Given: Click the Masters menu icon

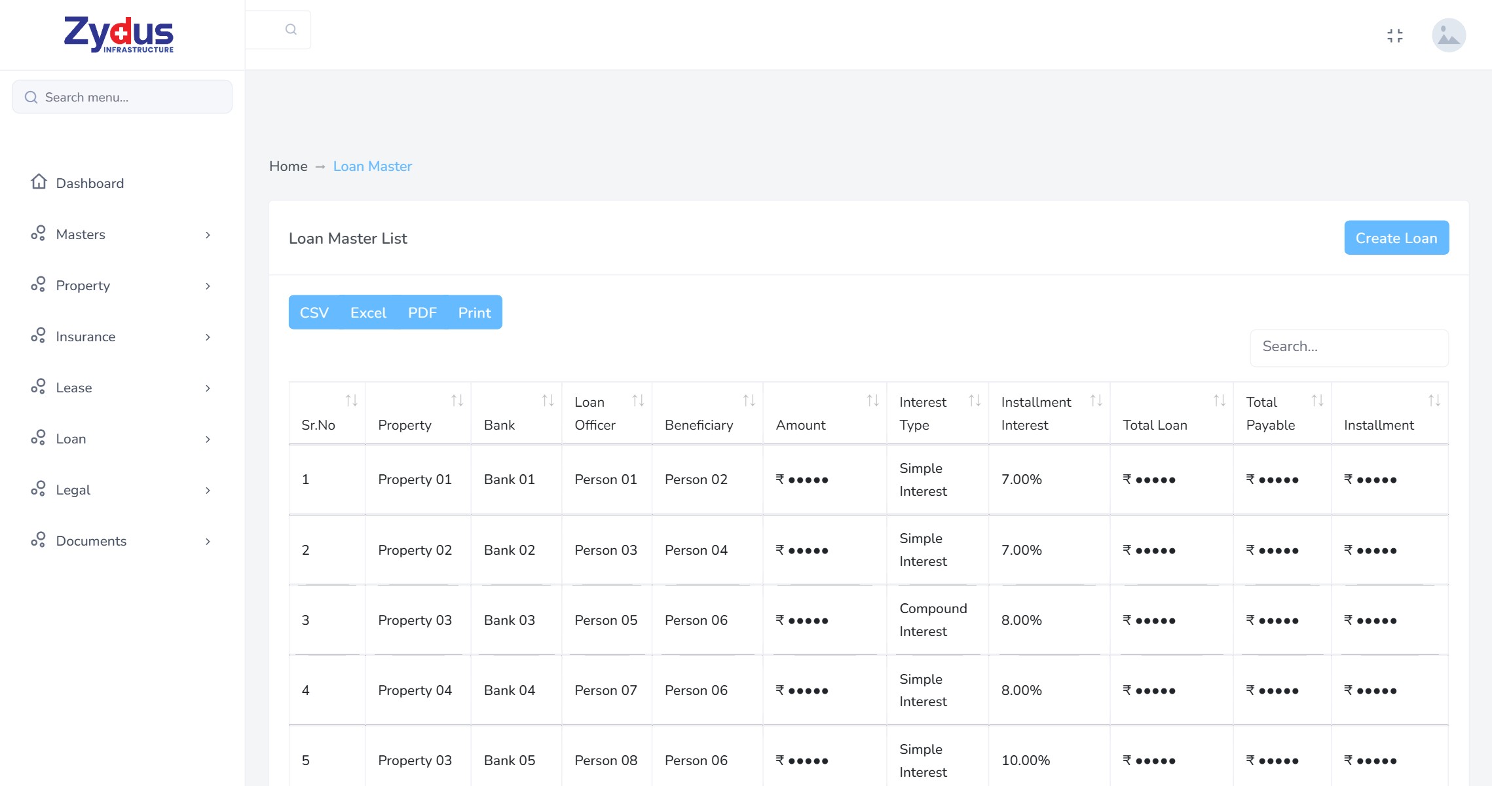Looking at the screenshot, I should (38, 233).
